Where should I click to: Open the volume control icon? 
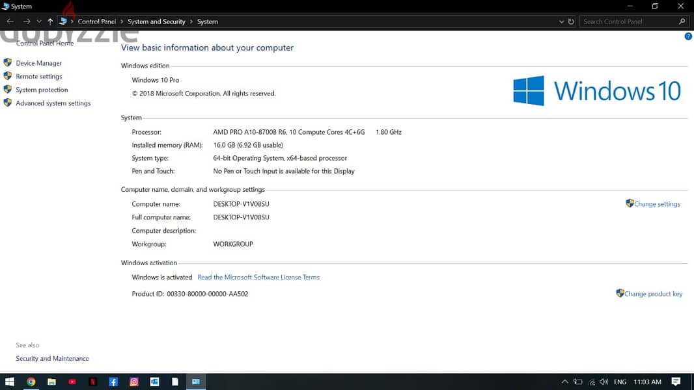604,382
